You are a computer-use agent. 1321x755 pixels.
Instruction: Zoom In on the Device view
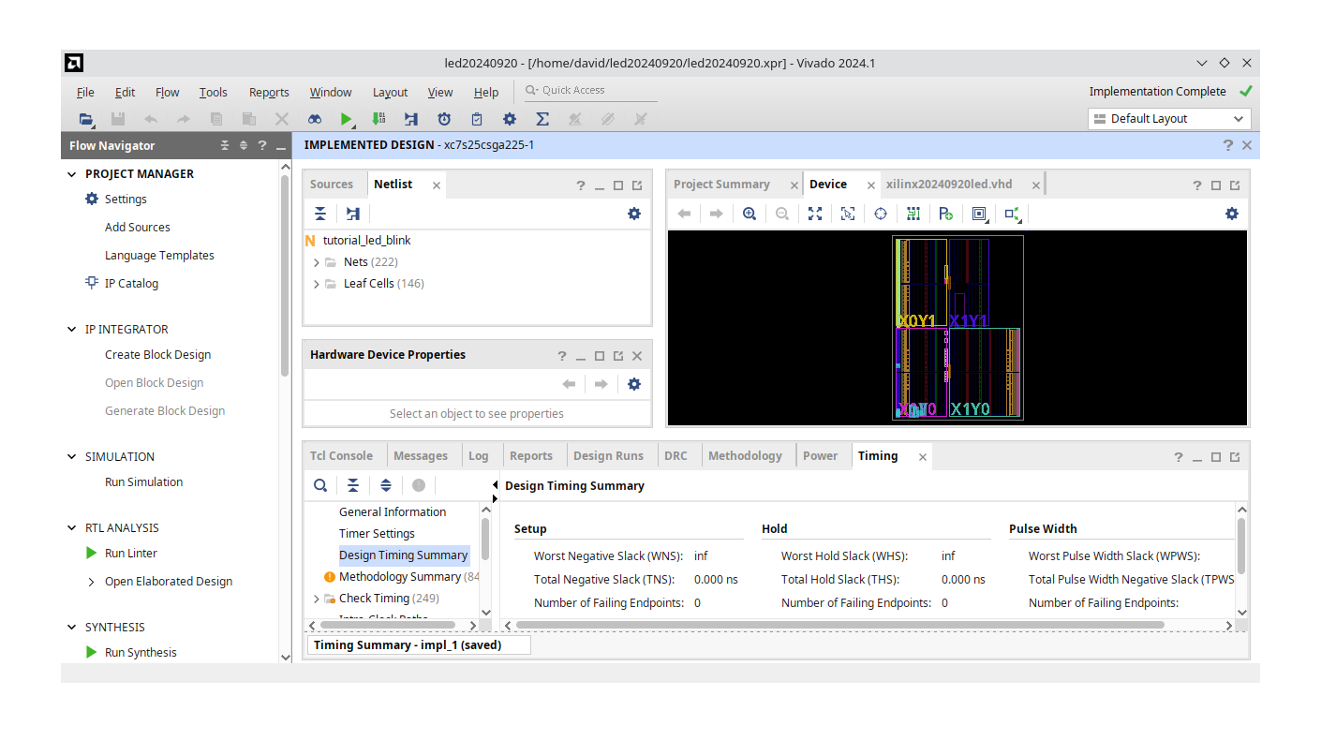(x=750, y=214)
